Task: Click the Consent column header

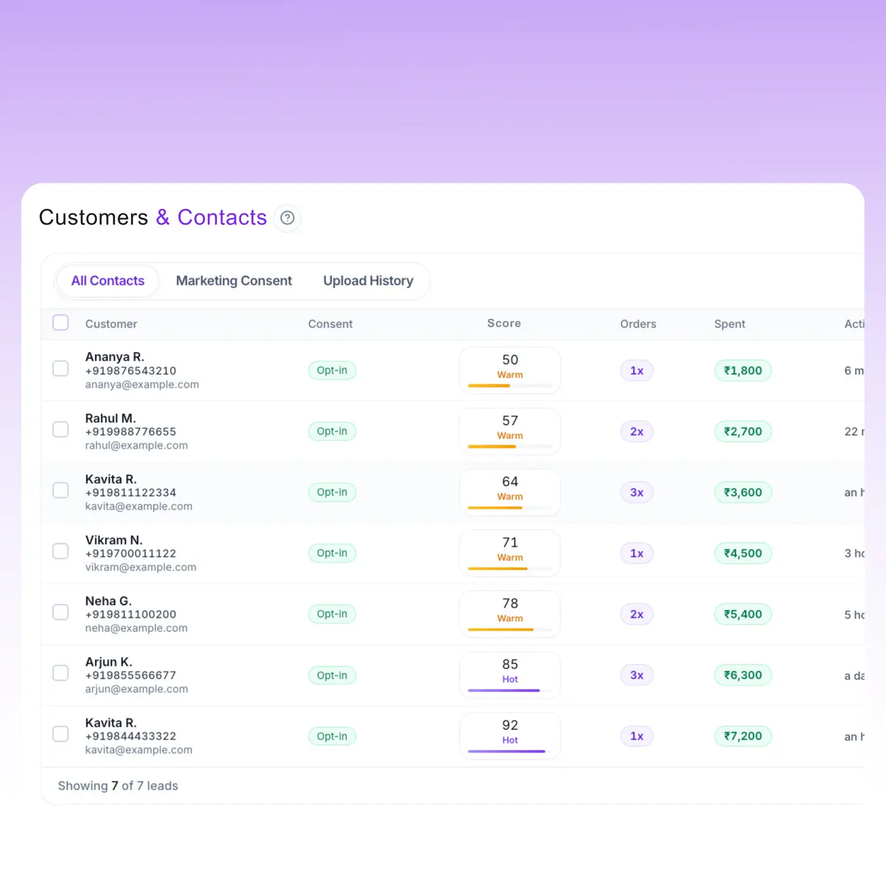Action: [330, 324]
